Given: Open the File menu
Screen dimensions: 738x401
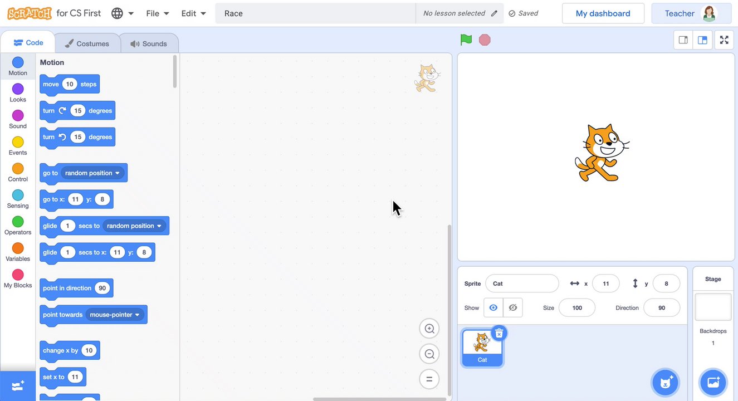Looking at the screenshot, I should pyautogui.click(x=157, y=13).
